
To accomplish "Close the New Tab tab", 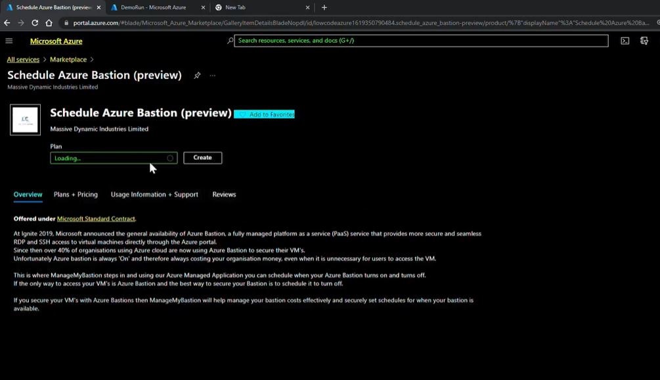I will (307, 7).
